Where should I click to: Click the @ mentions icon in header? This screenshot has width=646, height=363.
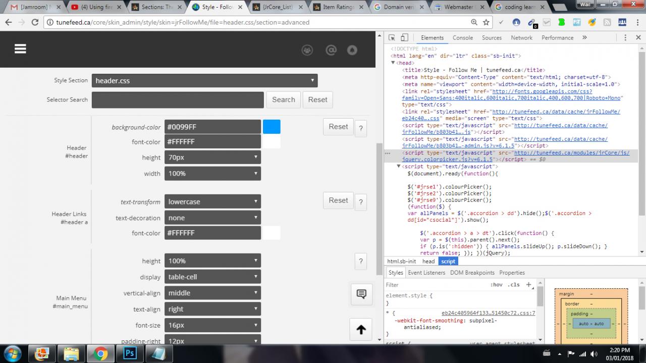tap(331, 49)
